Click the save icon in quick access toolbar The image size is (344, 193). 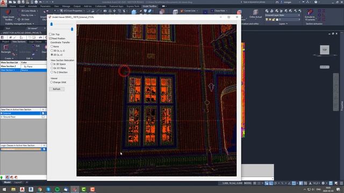(19, 2)
